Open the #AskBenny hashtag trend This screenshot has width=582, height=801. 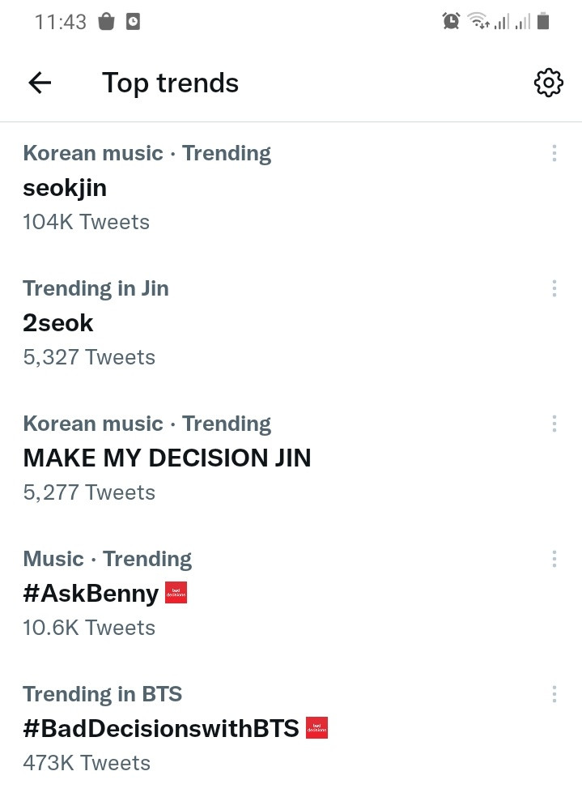pyautogui.click(x=291, y=594)
